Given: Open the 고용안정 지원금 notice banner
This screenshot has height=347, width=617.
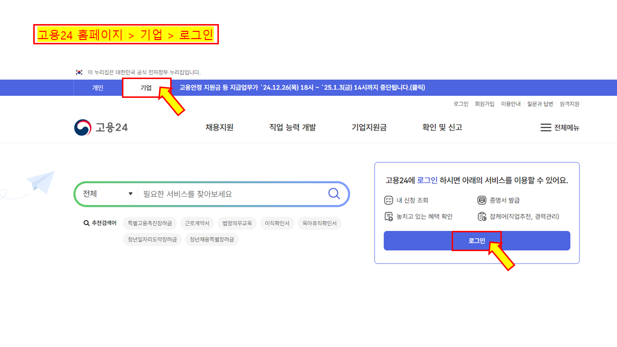Looking at the screenshot, I should point(302,88).
